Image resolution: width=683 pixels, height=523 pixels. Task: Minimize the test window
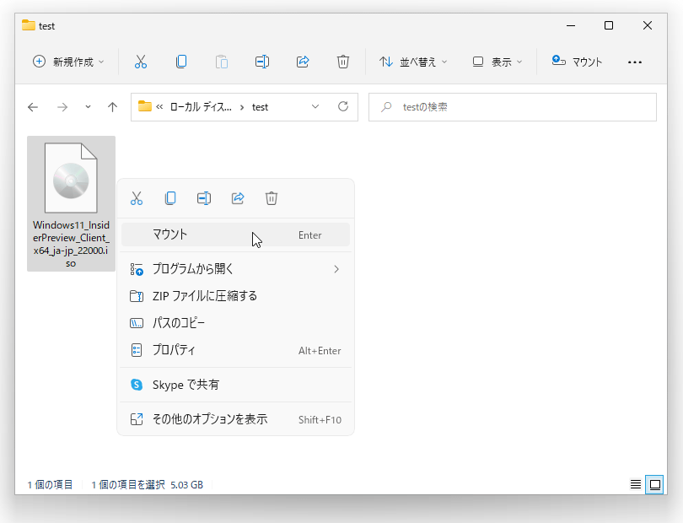[571, 25]
